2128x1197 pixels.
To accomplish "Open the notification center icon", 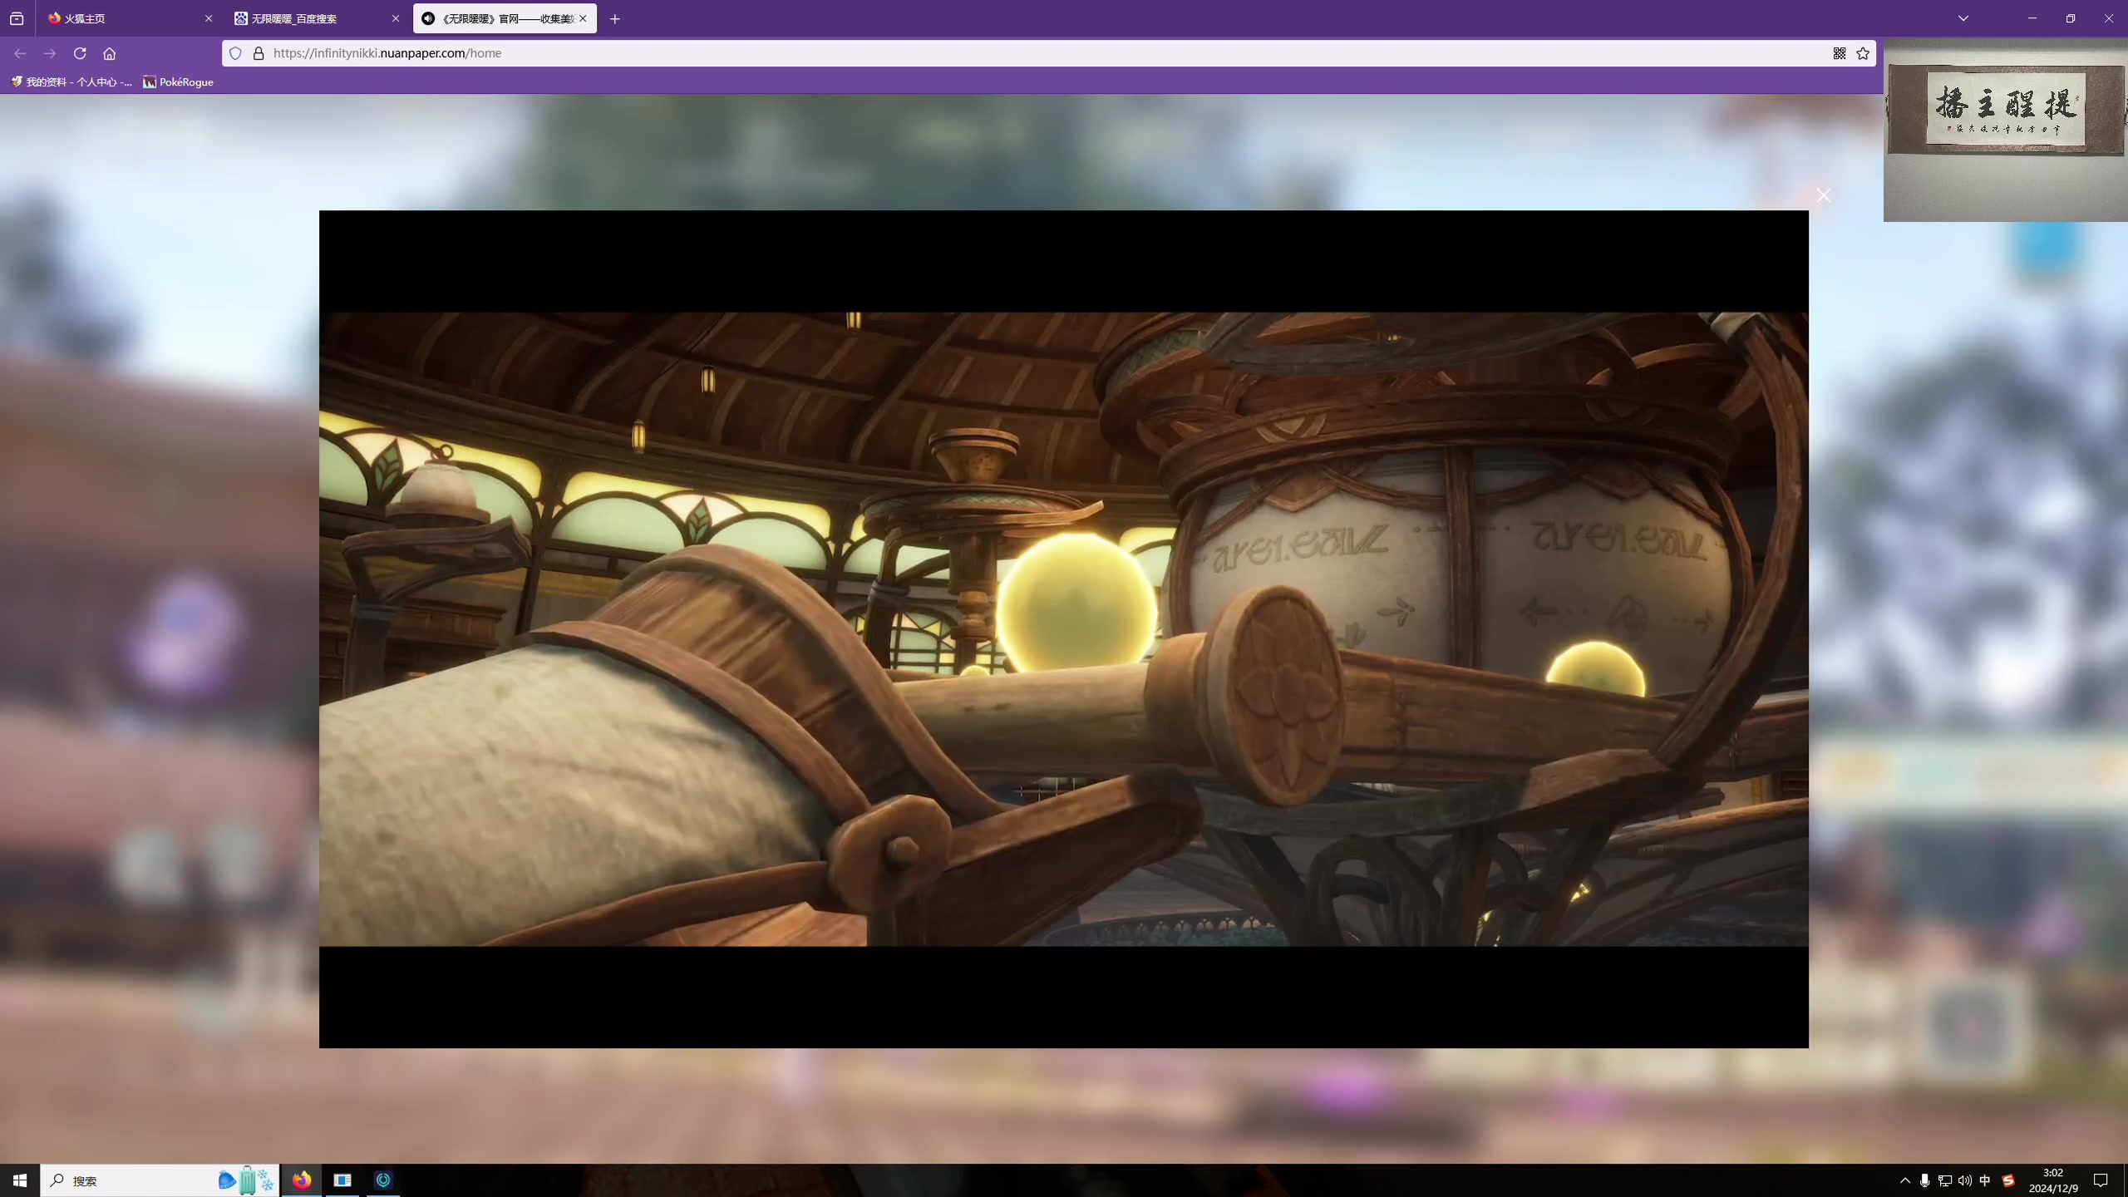I will (2101, 1180).
